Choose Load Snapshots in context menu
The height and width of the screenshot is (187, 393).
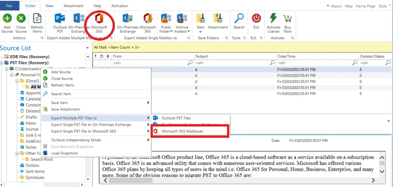click(96, 153)
